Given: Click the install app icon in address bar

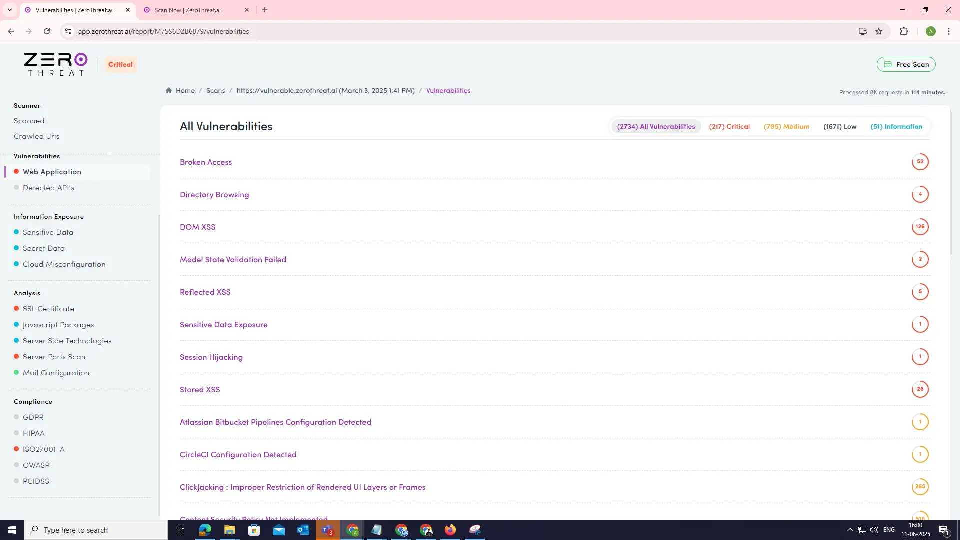Looking at the screenshot, I should click(x=862, y=31).
